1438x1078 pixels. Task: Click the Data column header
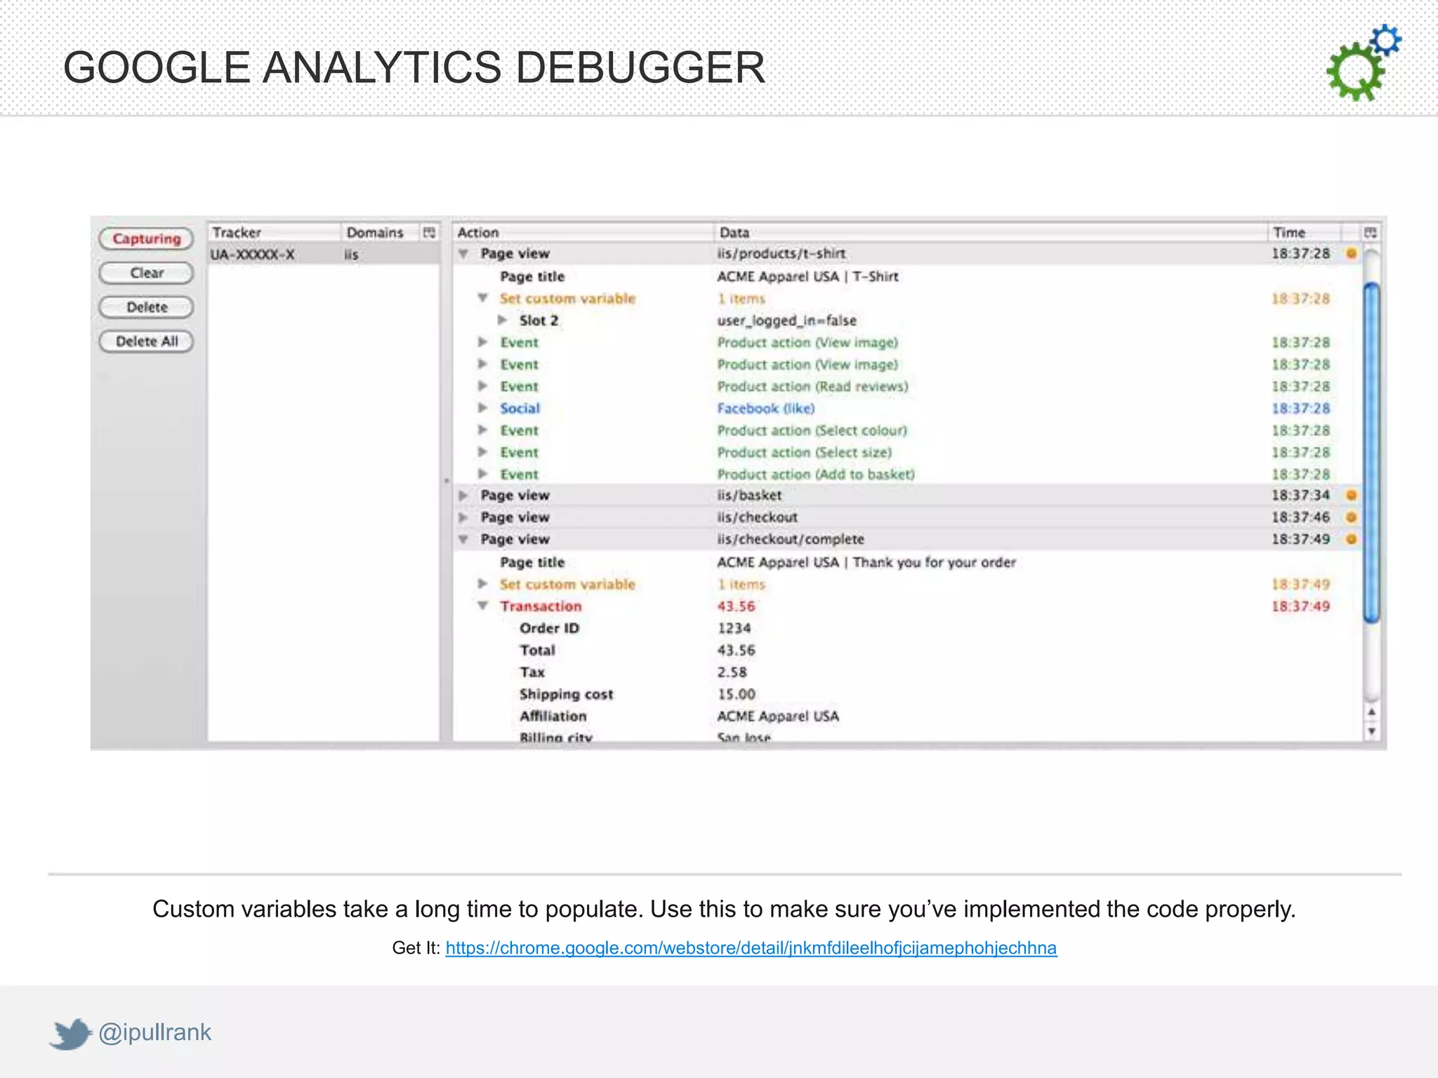(990, 232)
